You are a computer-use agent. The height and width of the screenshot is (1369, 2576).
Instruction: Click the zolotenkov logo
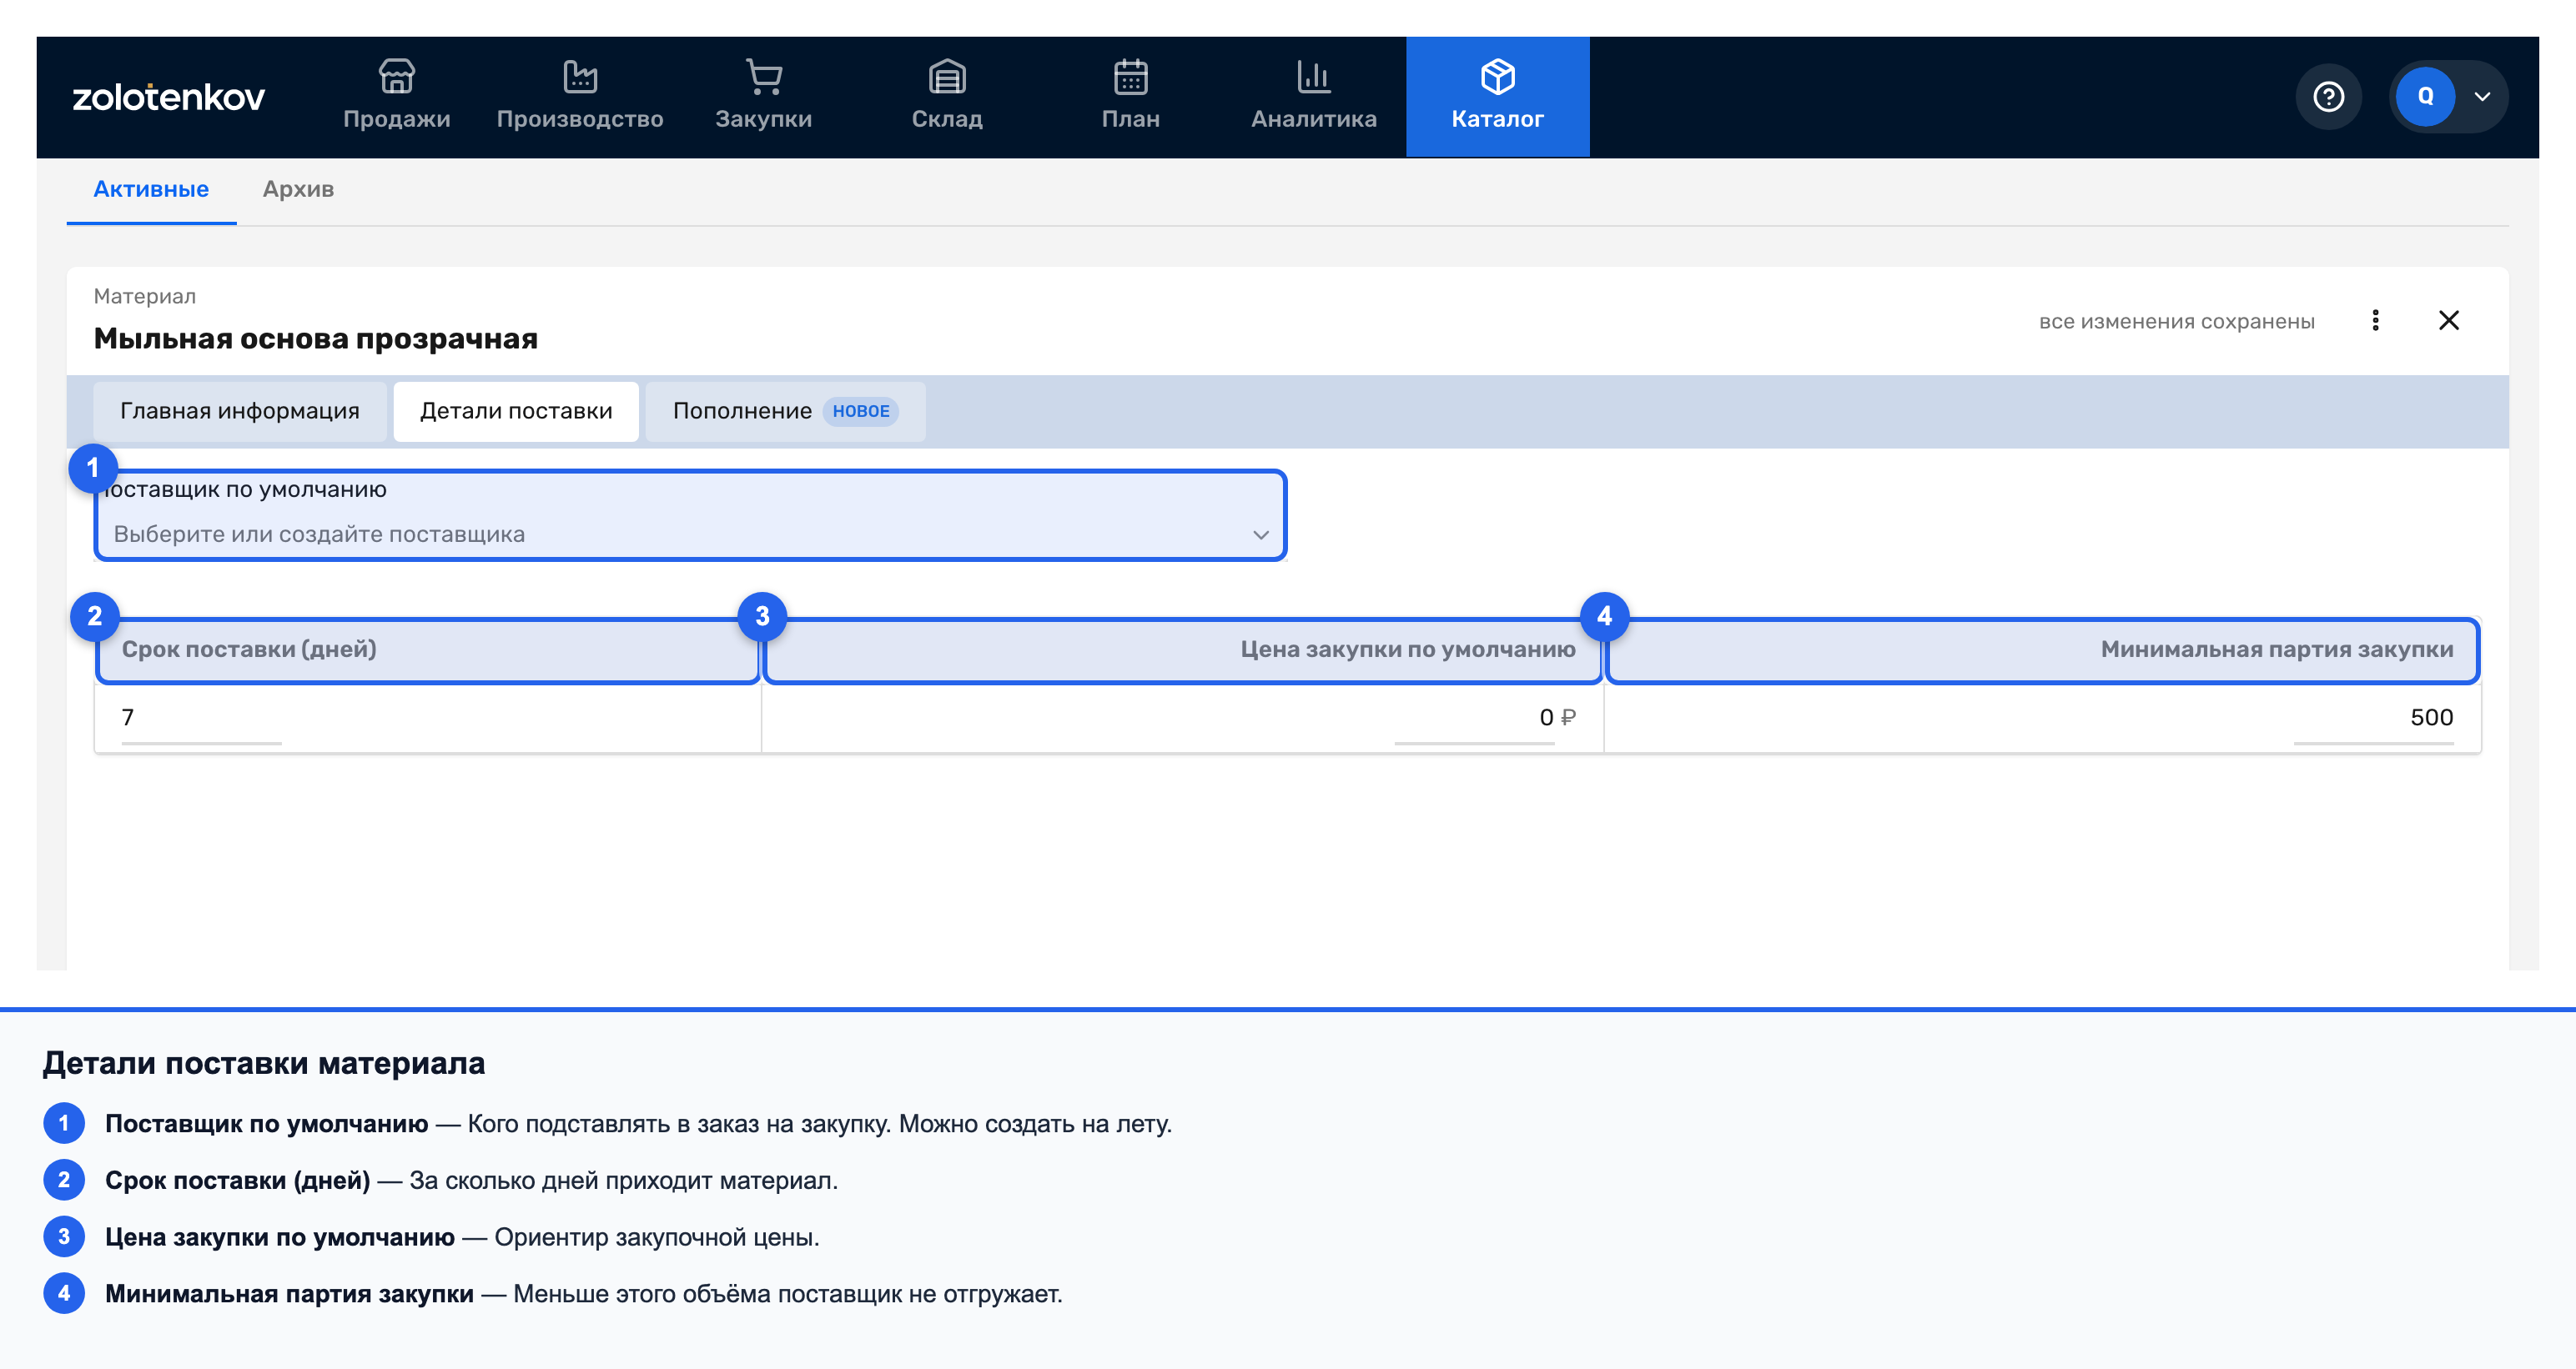click(169, 97)
